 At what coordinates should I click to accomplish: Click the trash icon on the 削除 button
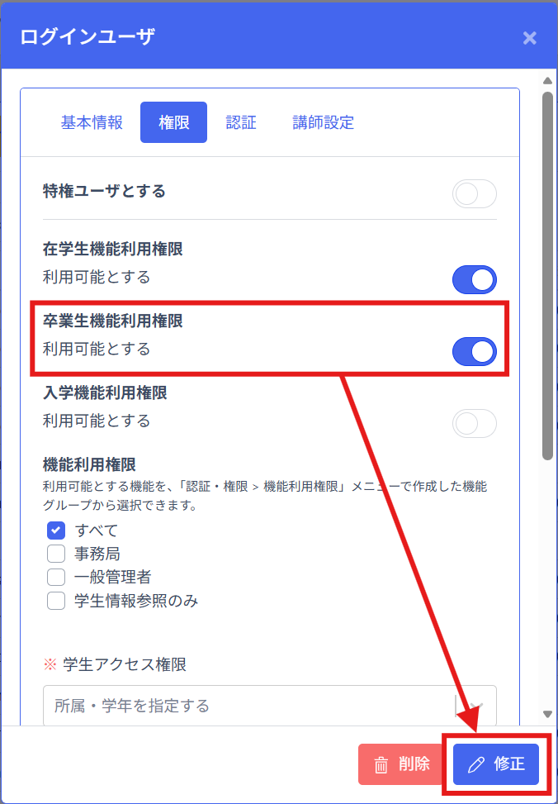[x=381, y=765]
